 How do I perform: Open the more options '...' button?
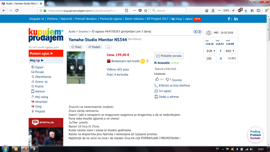point(109,47)
